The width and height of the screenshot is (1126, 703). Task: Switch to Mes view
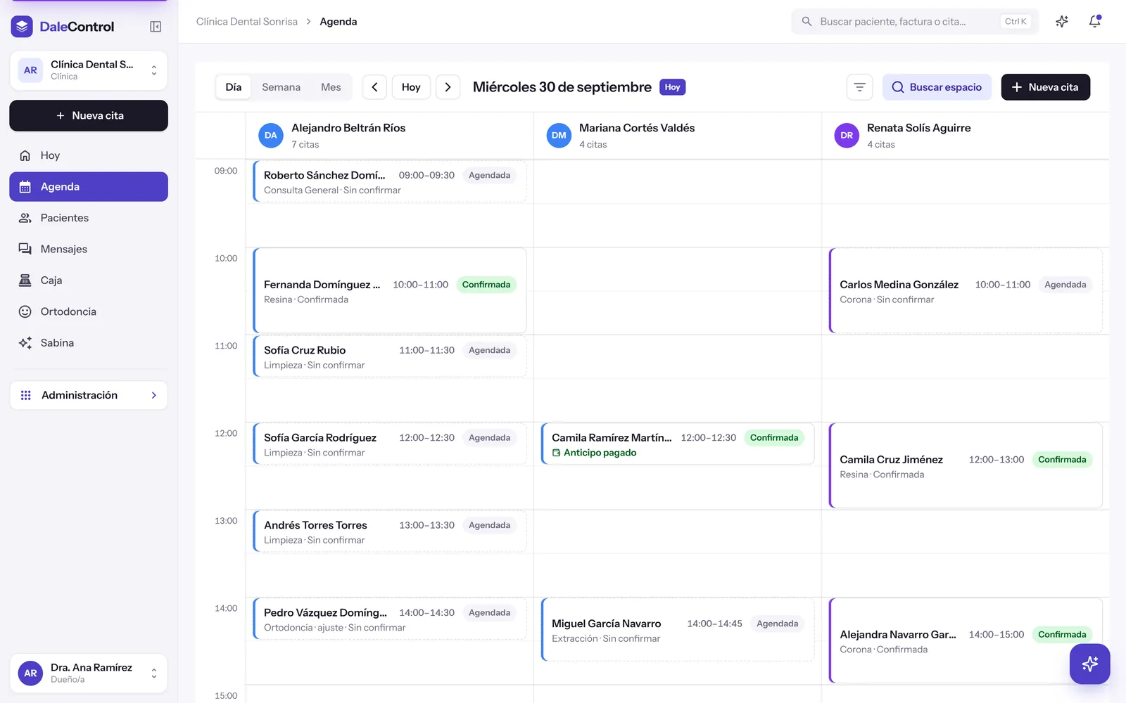pyautogui.click(x=331, y=87)
